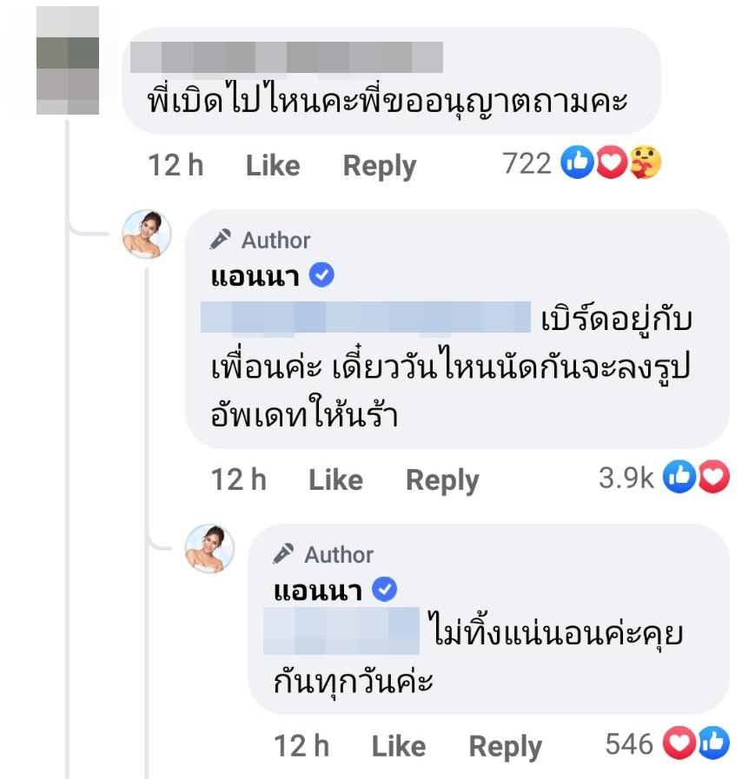Like the top comment with 722 reactions
Viewport: 755px width, 779px height.
pos(273,165)
